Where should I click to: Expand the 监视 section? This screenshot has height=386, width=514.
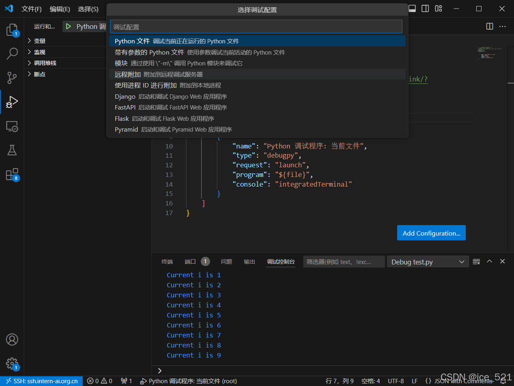(39, 52)
